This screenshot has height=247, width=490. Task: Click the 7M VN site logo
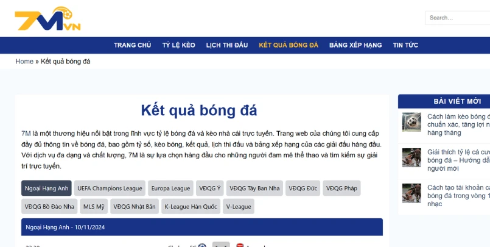(x=47, y=20)
